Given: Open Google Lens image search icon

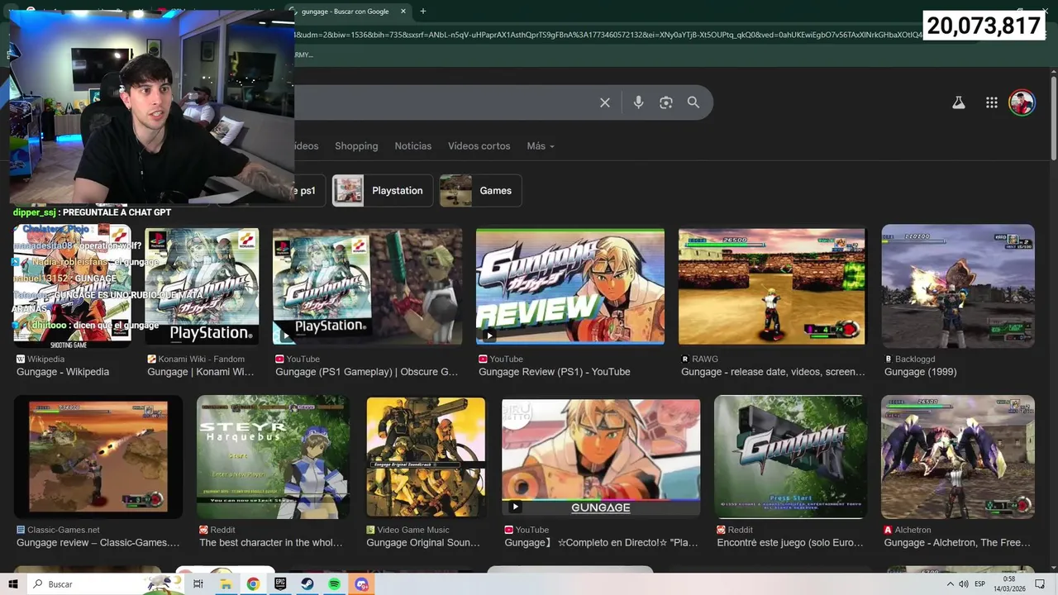Looking at the screenshot, I should coord(666,102).
